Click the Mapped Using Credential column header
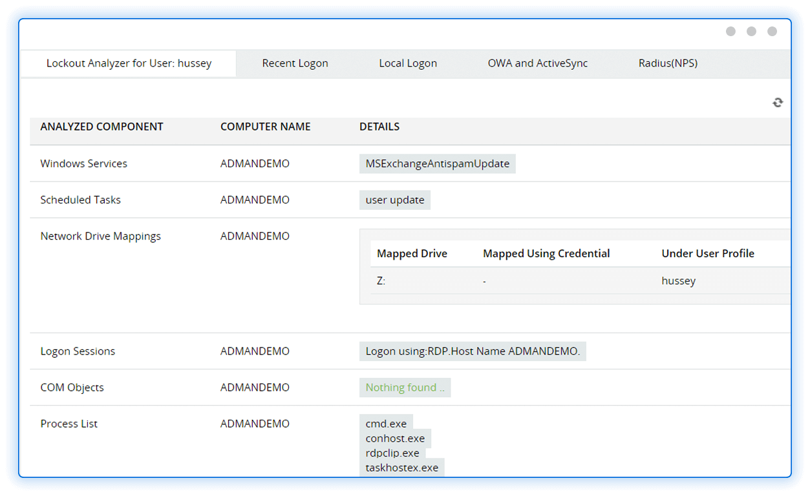810x496 pixels. click(x=546, y=253)
